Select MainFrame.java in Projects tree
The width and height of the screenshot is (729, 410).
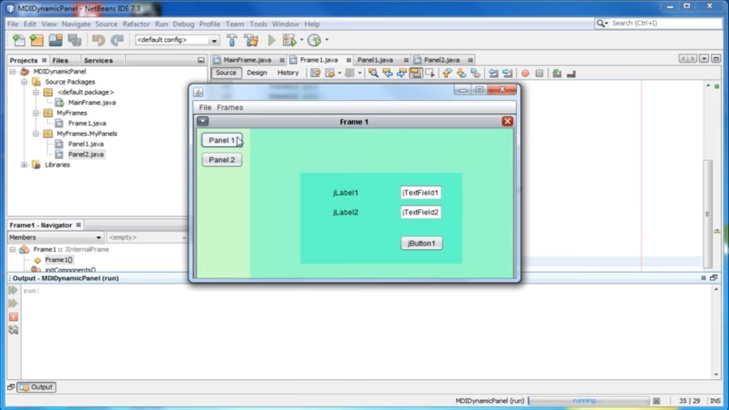tap(92, 102)
